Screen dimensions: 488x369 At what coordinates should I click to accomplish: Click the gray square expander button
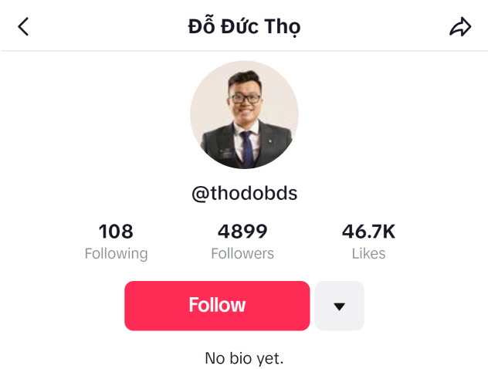click(x=339, y=306)
